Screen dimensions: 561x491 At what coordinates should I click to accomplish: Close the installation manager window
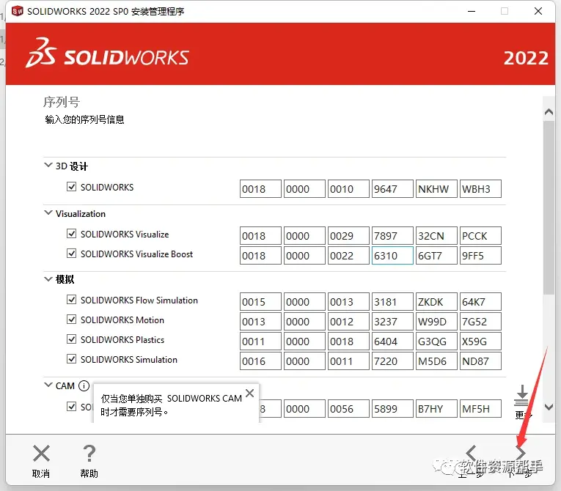point(538,12)
